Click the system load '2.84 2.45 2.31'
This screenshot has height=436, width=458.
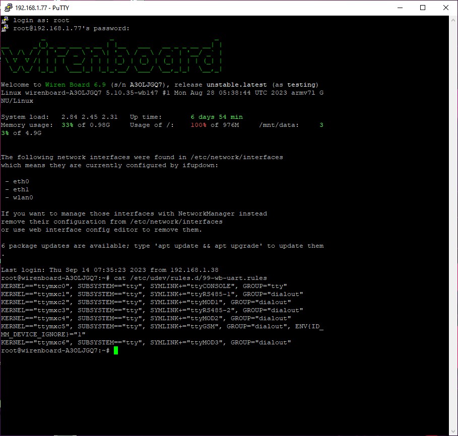89,117
